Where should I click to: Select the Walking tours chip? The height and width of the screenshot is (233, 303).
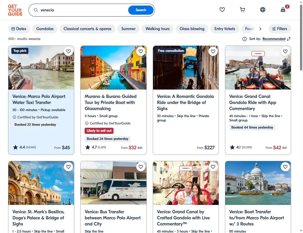tap(158, 29)
